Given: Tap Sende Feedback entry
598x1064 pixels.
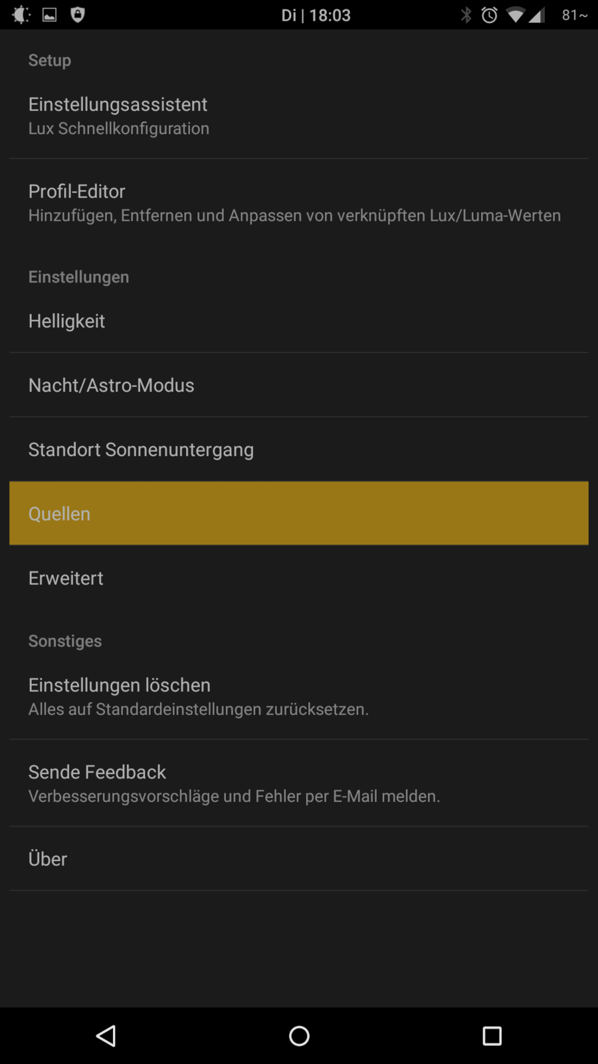Looking at the screenshot, I should click(x=299, y=783).
